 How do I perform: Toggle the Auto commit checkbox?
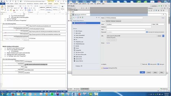pos(149,64)
